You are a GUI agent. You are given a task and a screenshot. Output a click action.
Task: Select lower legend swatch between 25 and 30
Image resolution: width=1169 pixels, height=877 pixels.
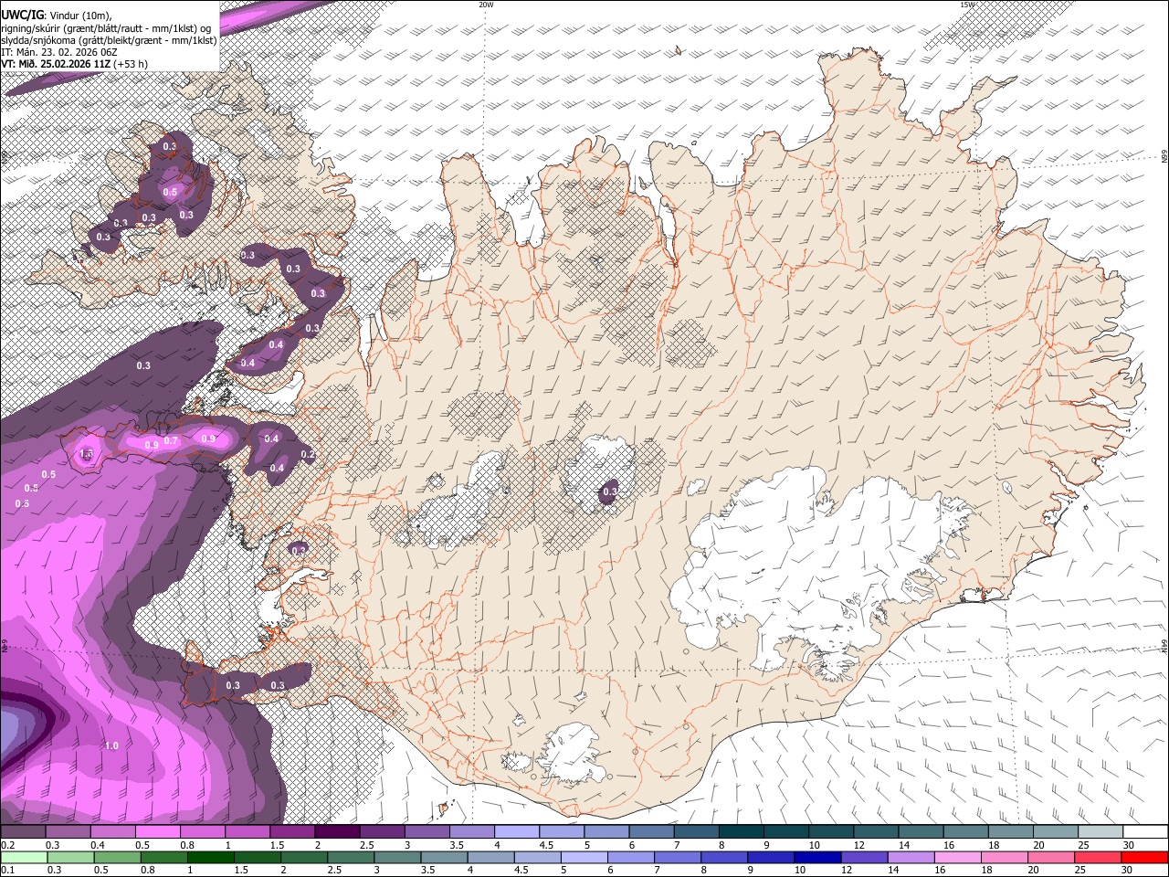[x=1097, y=858]
